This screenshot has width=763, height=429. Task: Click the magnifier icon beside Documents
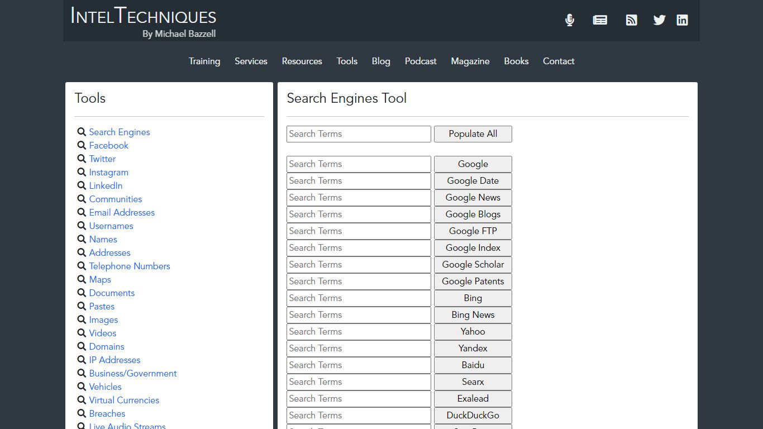[82, 293]
